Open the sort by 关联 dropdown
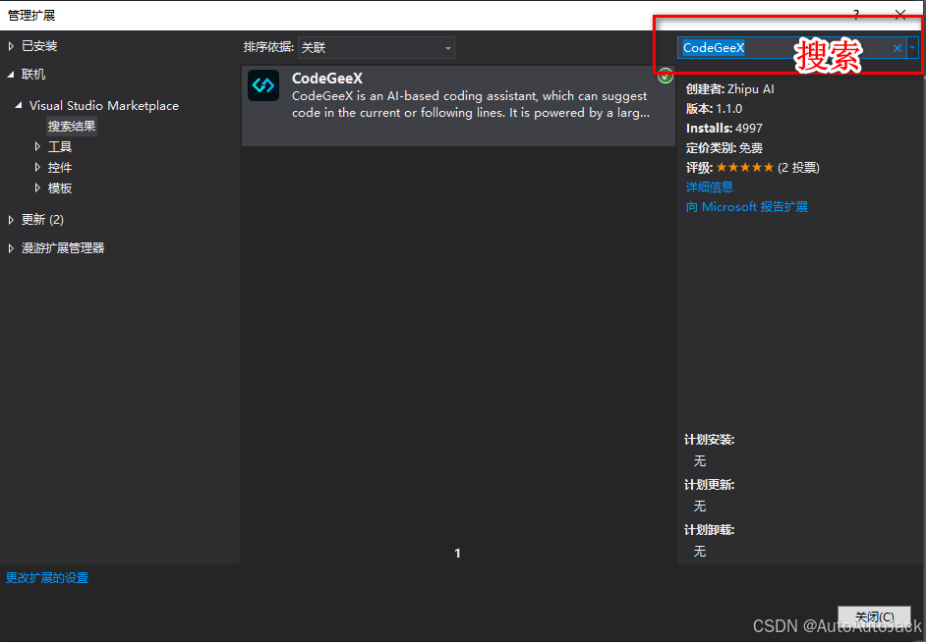The image size is (926, 642). click(x=376, y=48)
